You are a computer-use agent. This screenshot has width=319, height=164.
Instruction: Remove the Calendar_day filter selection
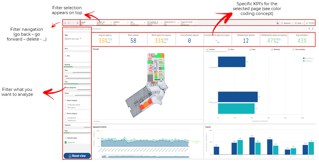tap(111, 23)
